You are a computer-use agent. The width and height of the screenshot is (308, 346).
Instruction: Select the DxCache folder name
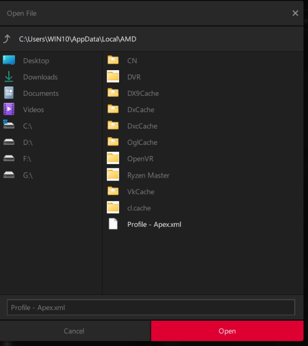141,110
